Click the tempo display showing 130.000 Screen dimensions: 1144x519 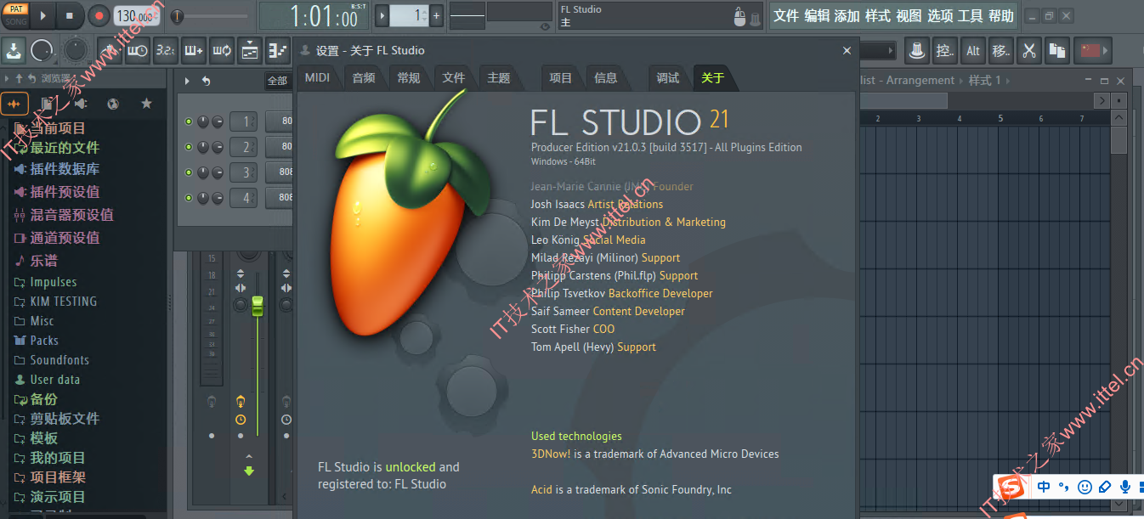(x=136, y=14)
